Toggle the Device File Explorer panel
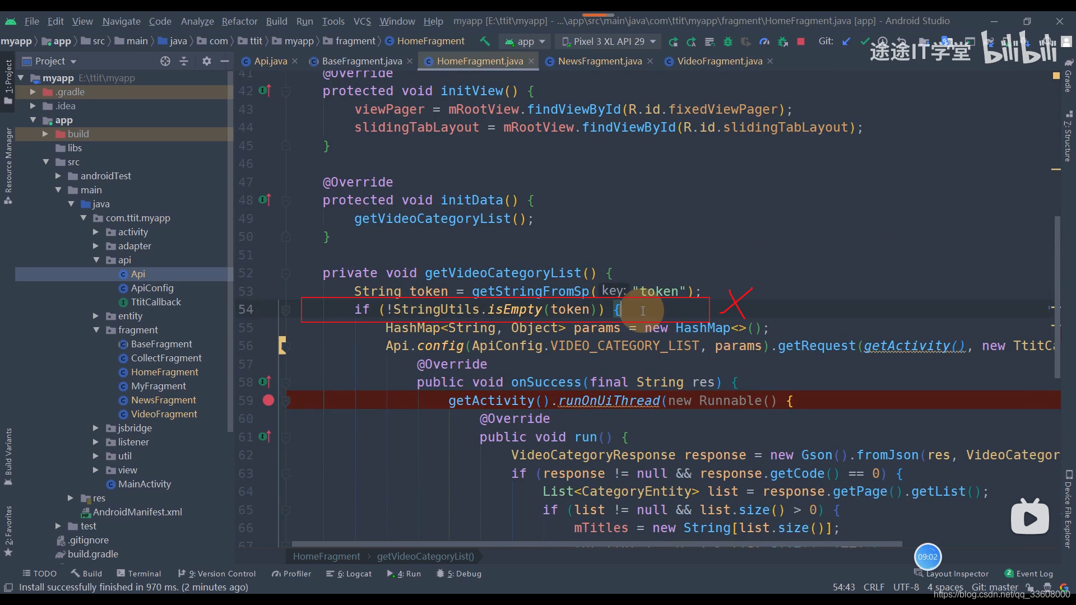1076x605 pixels. [x=1068, y=509]
